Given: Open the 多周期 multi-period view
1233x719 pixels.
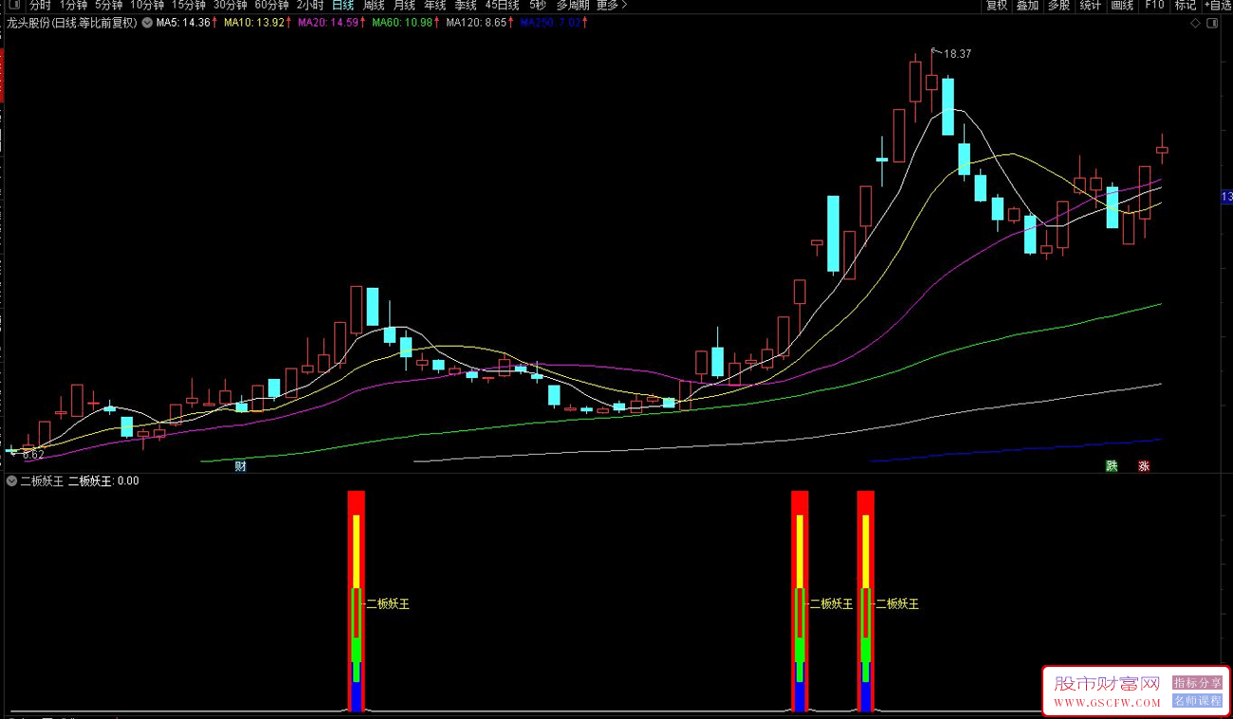Looking at the screenshot, I should (572, 5).
